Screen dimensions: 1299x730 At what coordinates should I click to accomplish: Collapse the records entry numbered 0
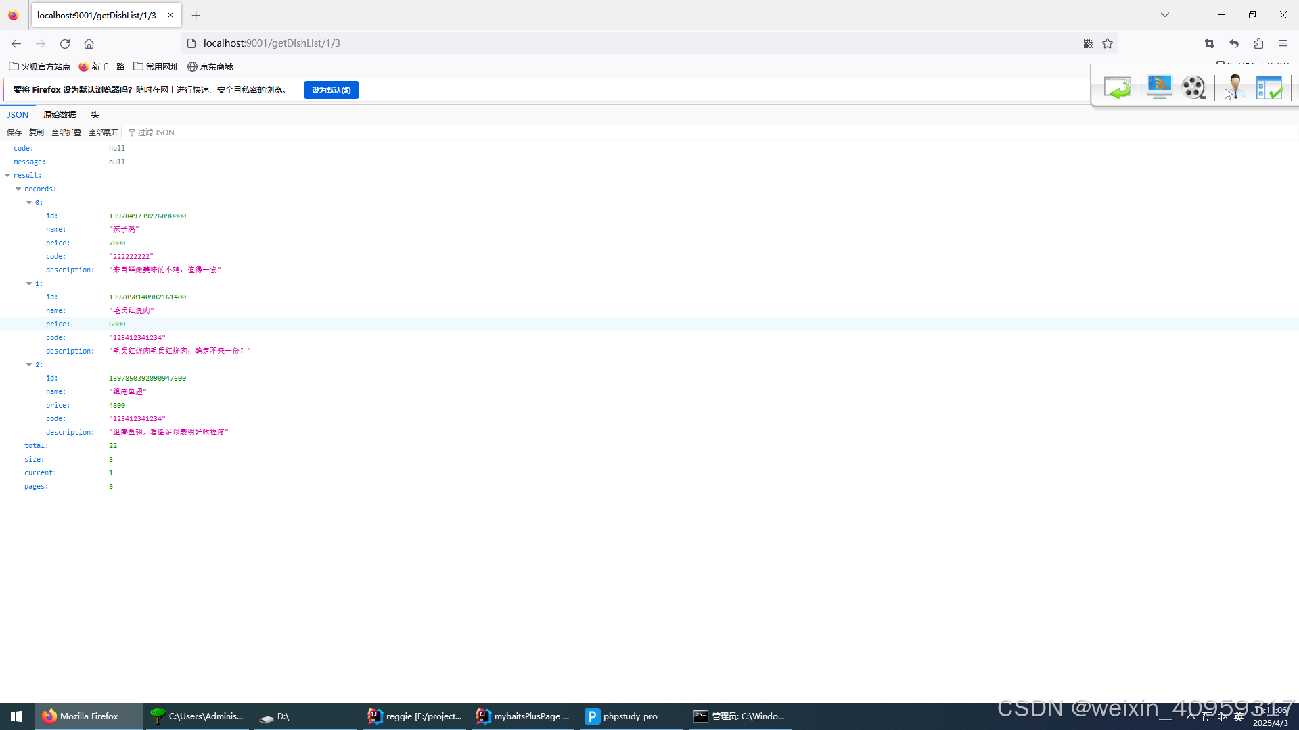pyautogui.click(x=30, y=202)
